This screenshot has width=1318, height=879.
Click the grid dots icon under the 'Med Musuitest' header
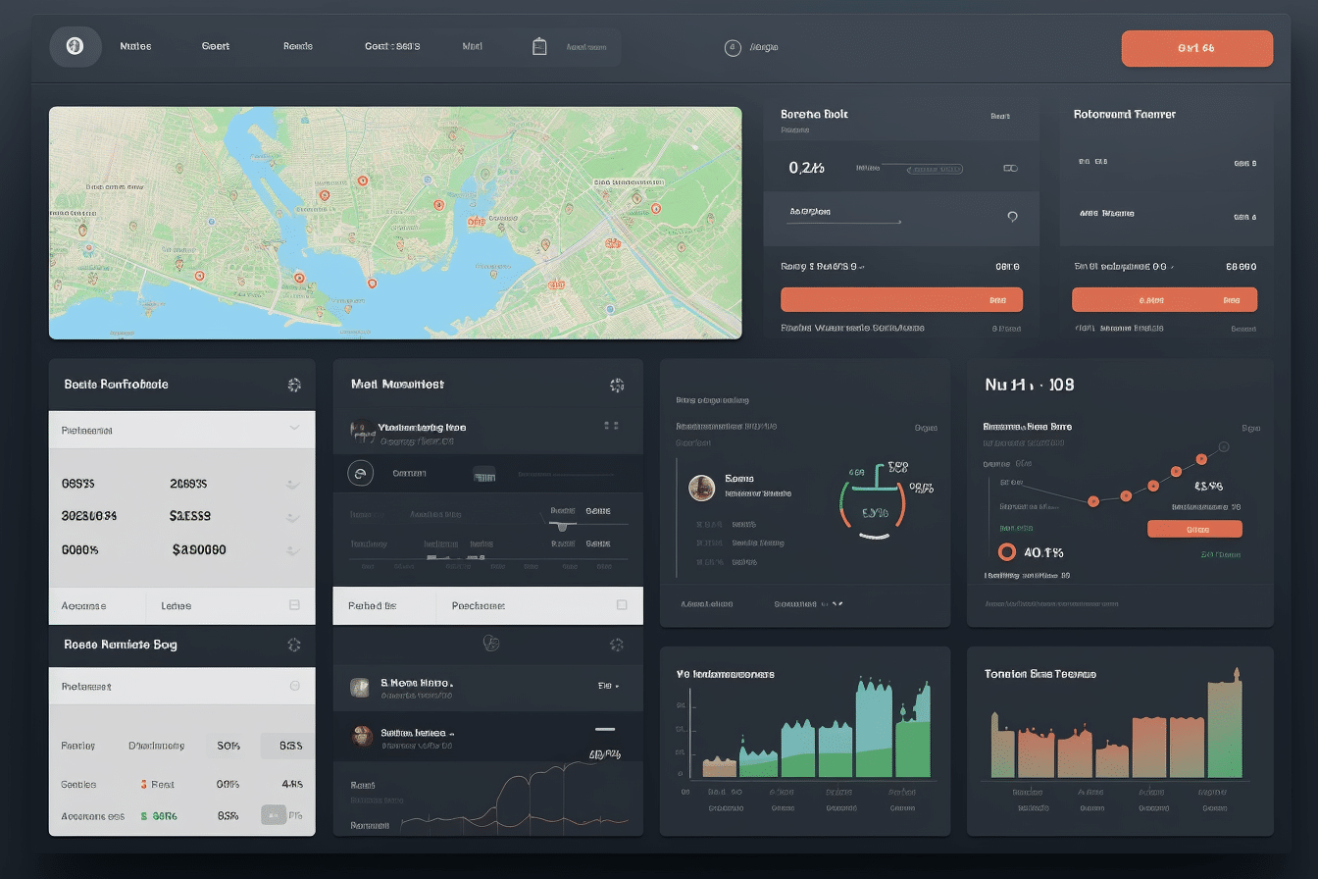[611, 426]
